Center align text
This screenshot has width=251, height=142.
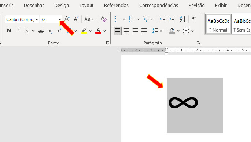point(126,30)
